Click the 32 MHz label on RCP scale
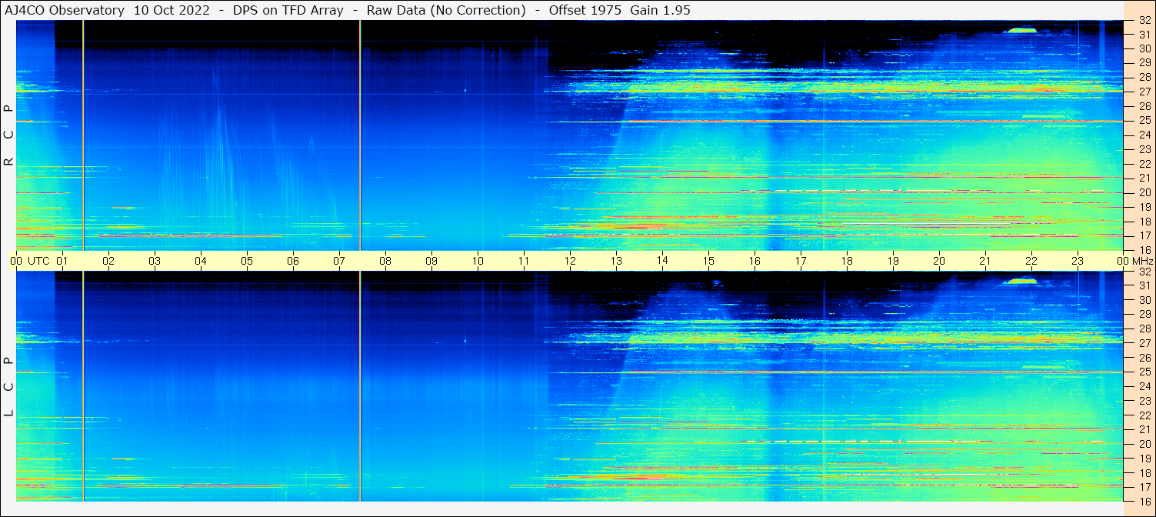This screenshot has height=517, width=1156. tap(1144, 21)
